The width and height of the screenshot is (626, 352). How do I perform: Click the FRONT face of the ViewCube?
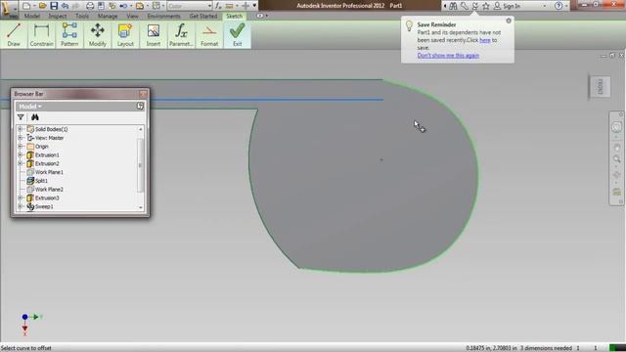pos(600,87)
